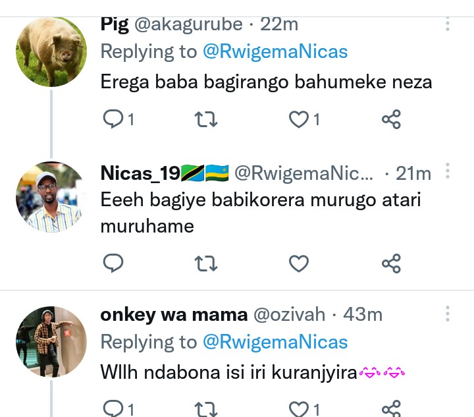Image resolution: width=474 pixels, height=417 pixels.
Task: Open @RwigemaNicas mention in Pig's reply
Action: [275, 52]
